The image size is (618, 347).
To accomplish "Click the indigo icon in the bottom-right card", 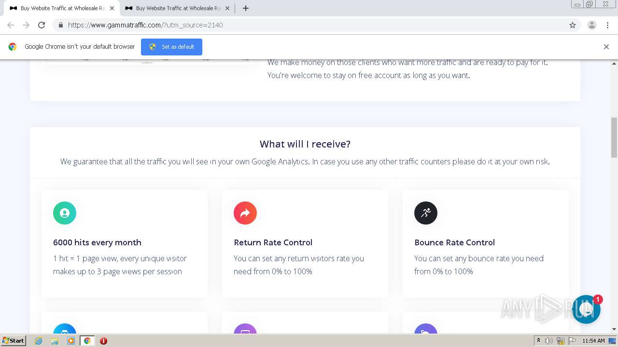I will pyautogui.click(x=426, y=328).
